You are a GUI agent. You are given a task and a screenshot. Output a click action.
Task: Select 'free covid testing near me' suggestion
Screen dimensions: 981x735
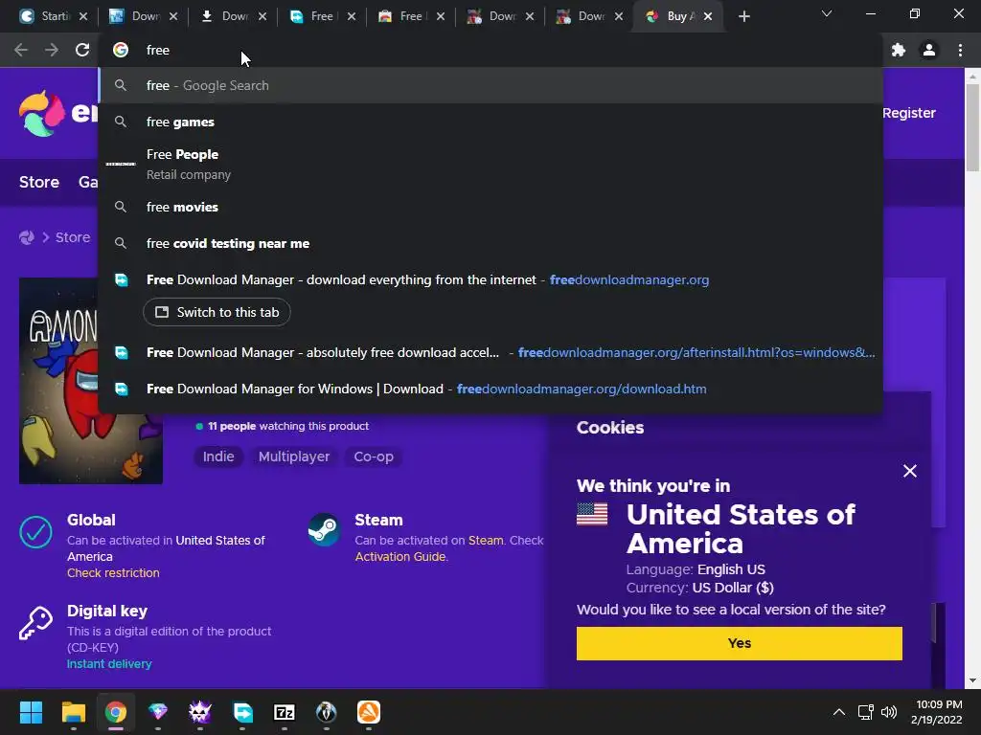click(x=491, y=243)
